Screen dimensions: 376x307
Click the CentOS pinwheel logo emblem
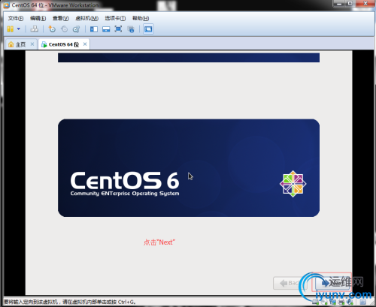point(293,184)
